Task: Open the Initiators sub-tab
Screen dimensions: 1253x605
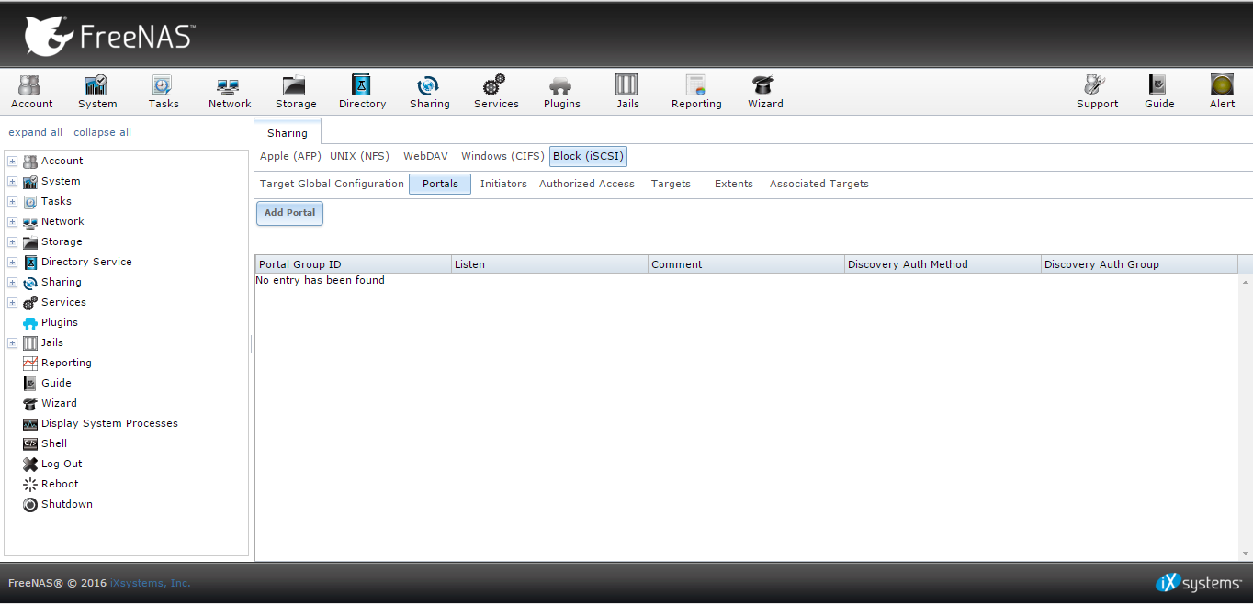Action: 503,184
